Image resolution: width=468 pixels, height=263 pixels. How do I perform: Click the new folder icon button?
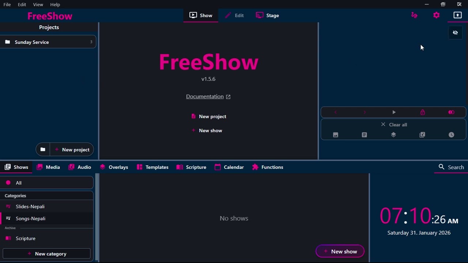[x=43, y=149]
